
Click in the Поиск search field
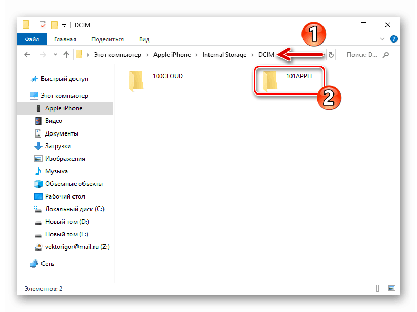(367, 55)
